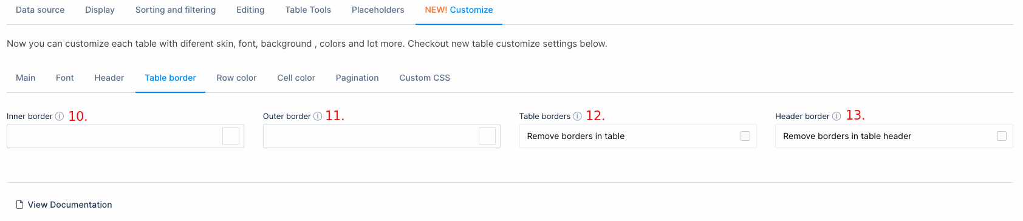
Task: Open the Sorting and filtering tab
Action: coord(176,10)
